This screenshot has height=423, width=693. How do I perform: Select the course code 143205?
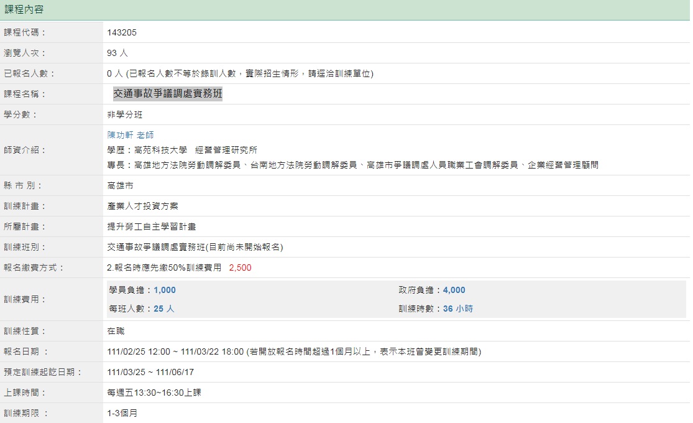tap(122, 32)
